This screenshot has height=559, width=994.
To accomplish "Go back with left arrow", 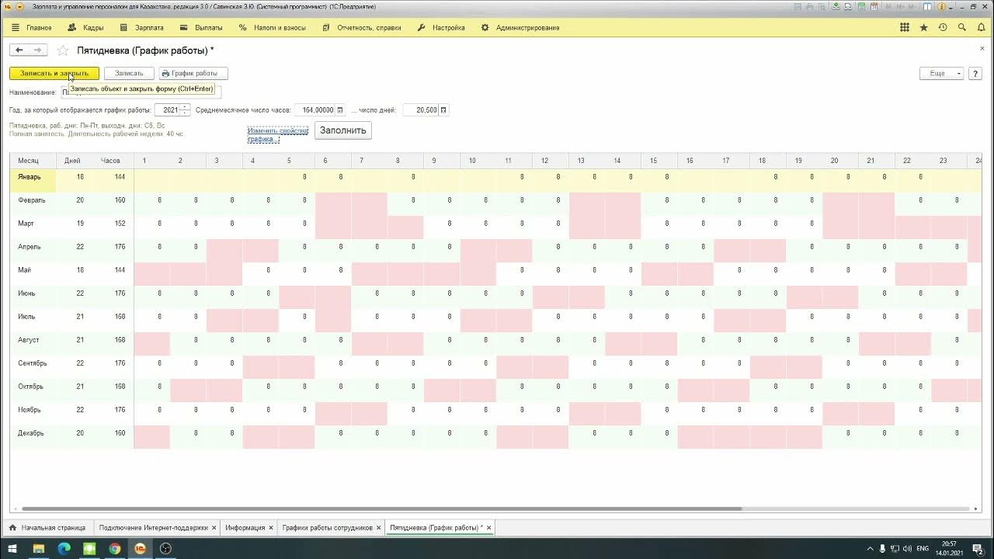I will pyautogui.click(x=19, y=50).
